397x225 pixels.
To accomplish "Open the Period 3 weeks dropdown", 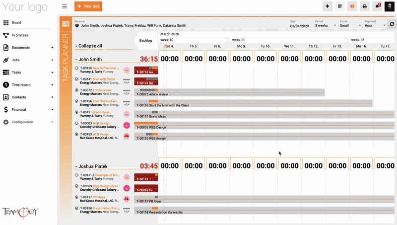I will click(326, 26).
